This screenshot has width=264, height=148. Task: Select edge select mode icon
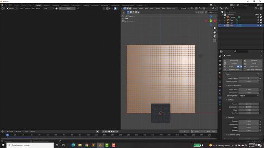pos(127,9)
